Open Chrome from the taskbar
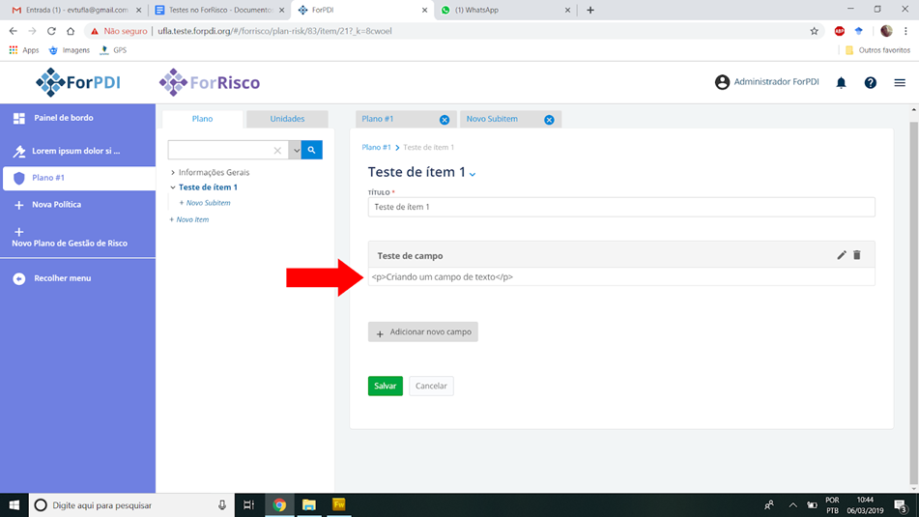 279,504
